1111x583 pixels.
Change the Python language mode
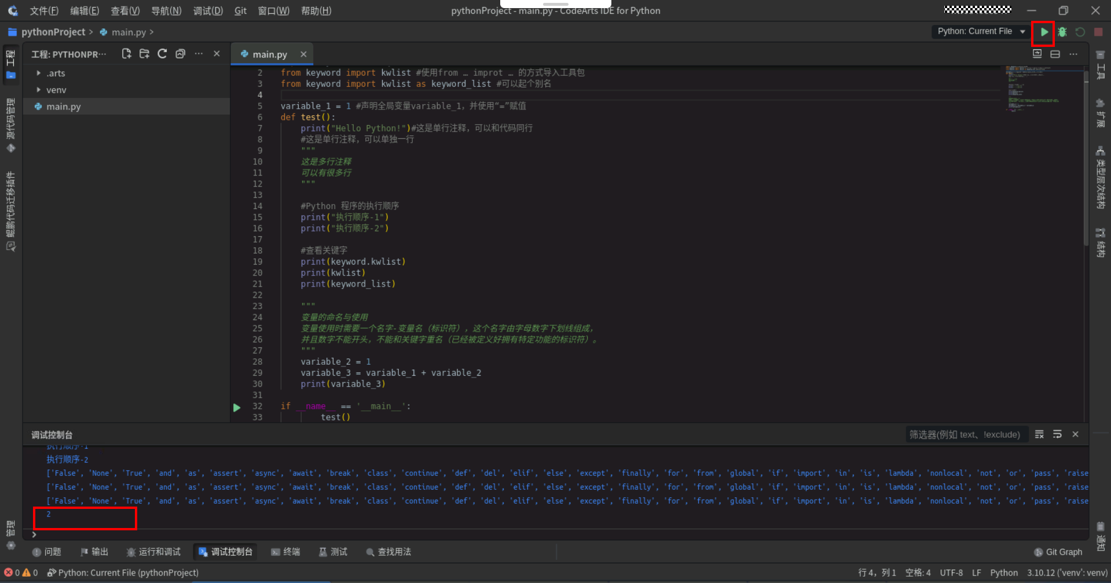click(x=1004, y=573)
